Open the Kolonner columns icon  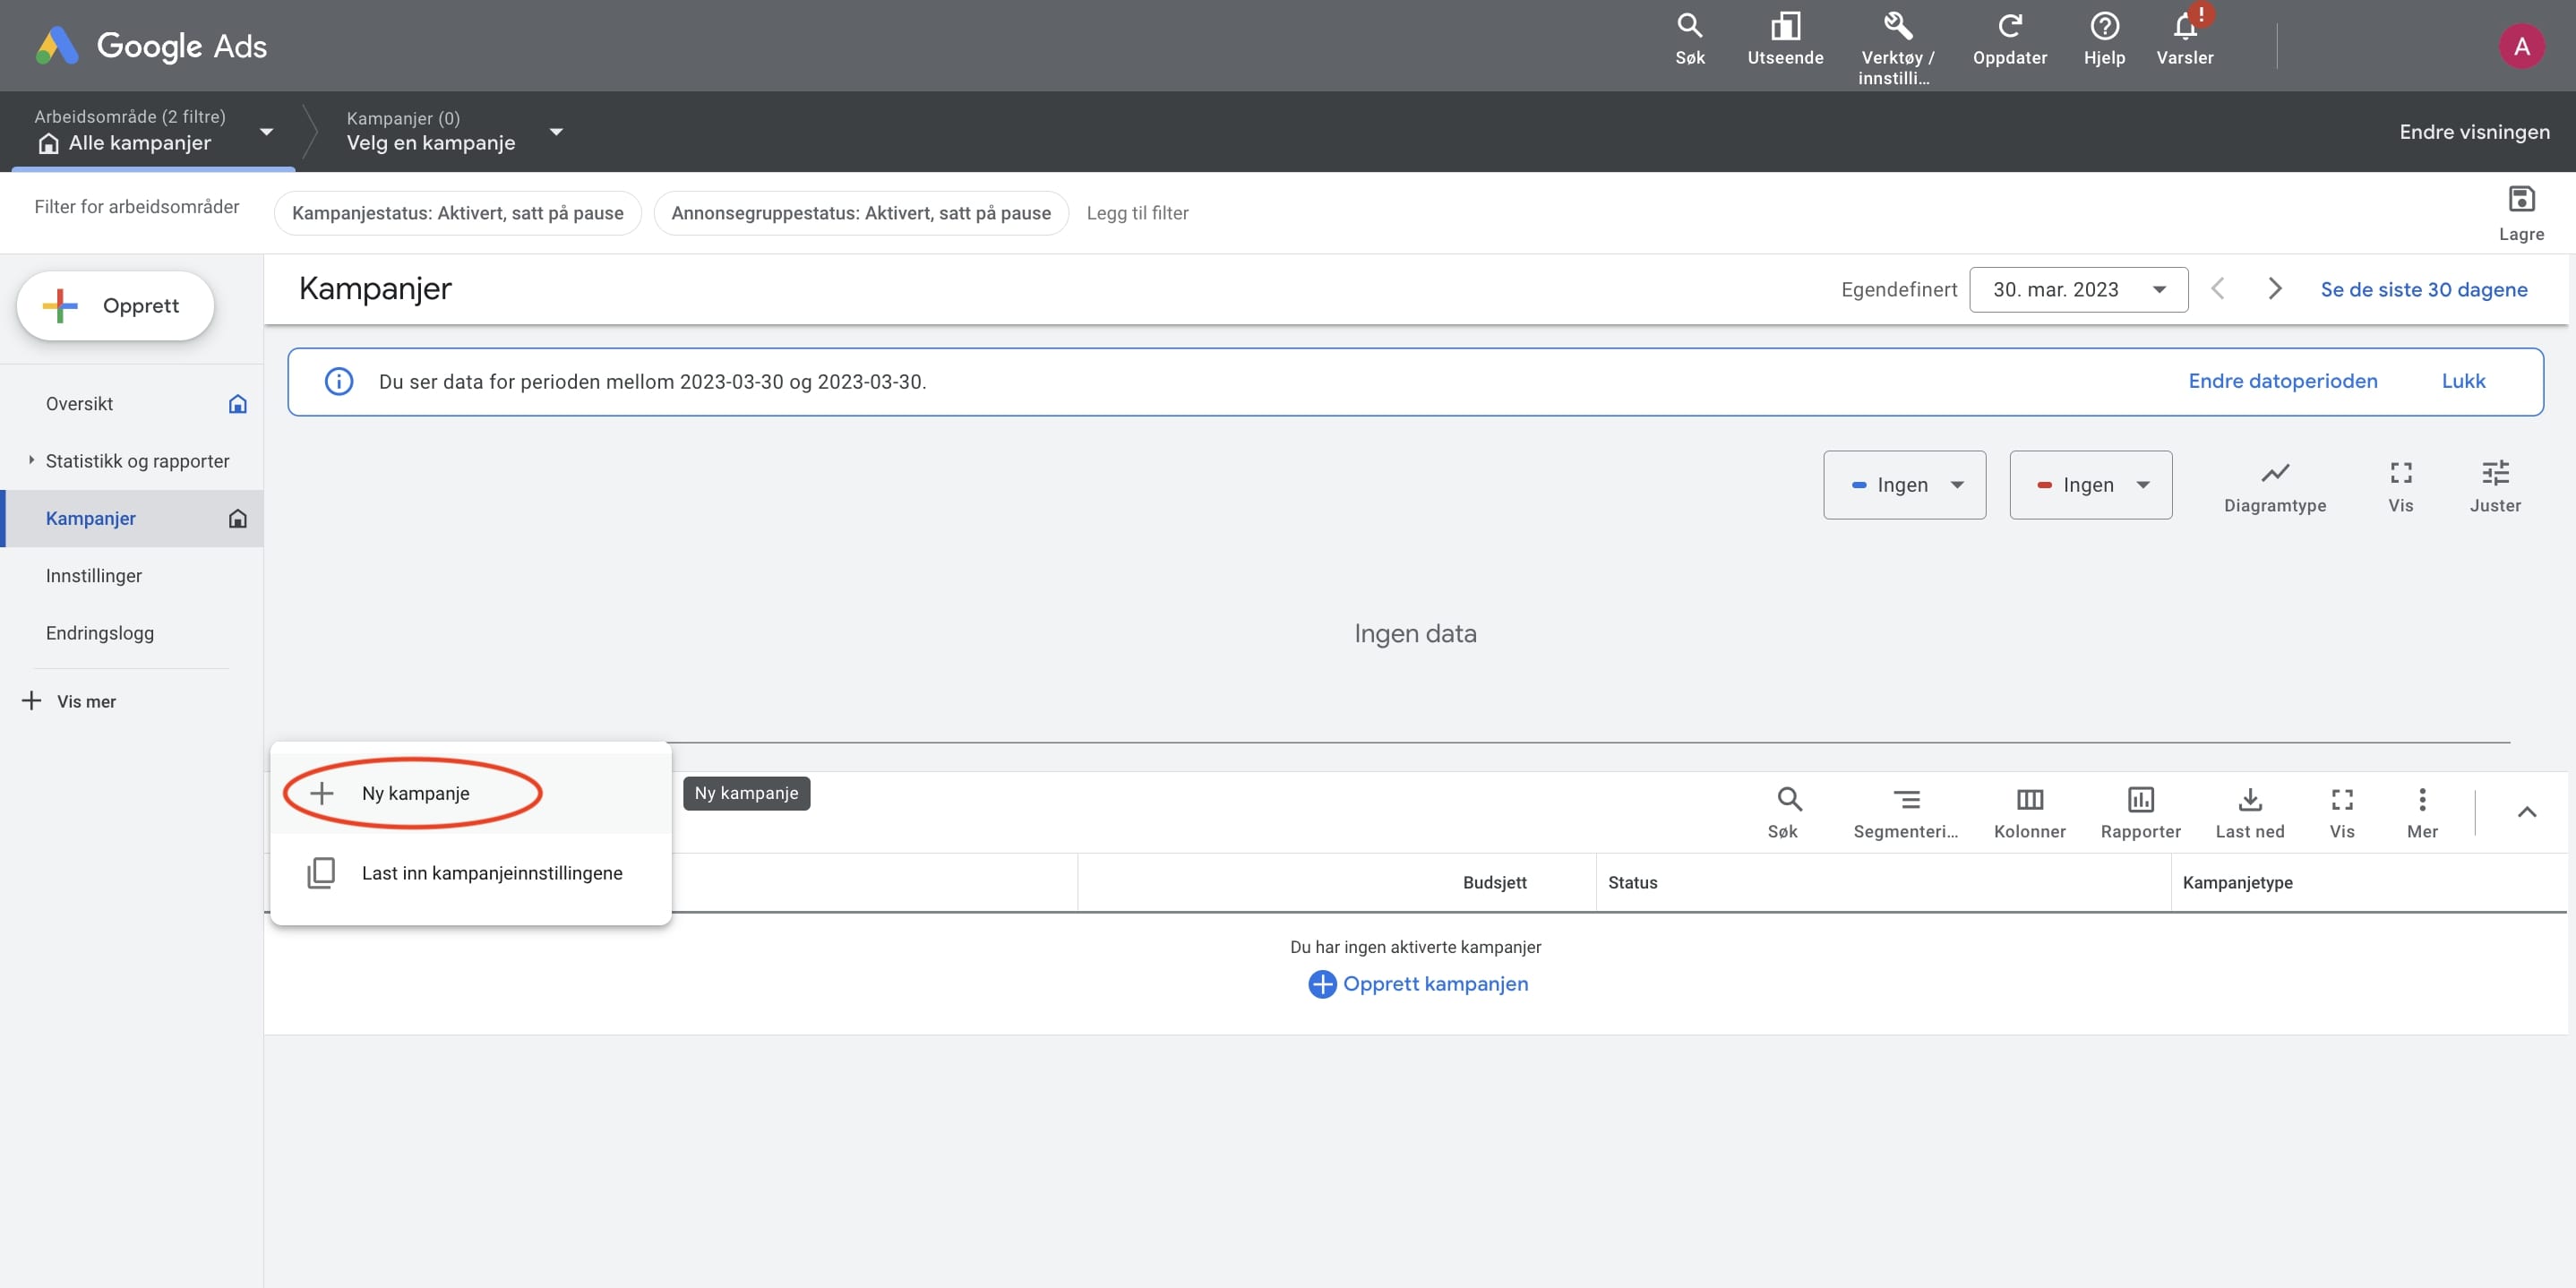[x=2029, y=800]
